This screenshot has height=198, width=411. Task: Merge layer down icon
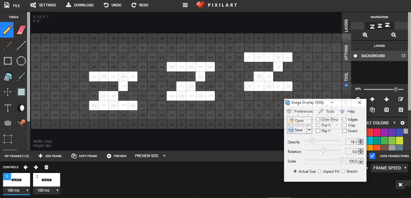tap(401, 110)
